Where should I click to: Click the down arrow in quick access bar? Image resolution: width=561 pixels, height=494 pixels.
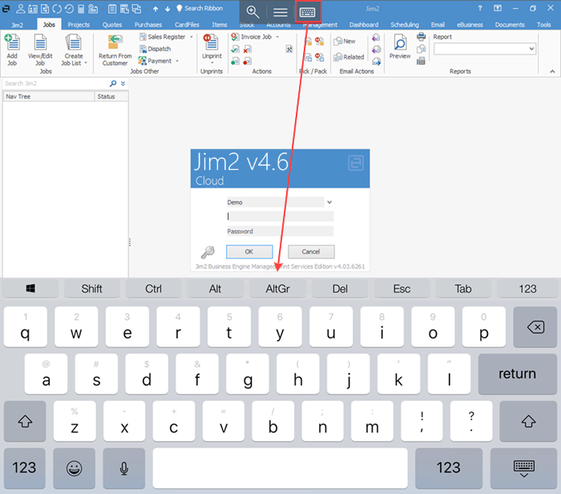[167, 9]
